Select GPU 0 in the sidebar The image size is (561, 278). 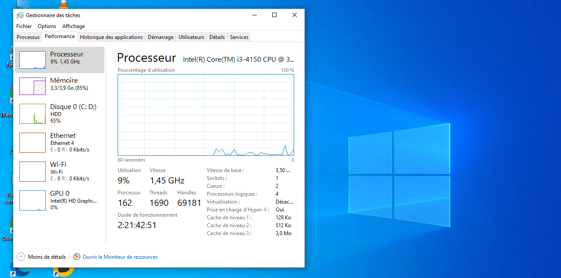60,201
